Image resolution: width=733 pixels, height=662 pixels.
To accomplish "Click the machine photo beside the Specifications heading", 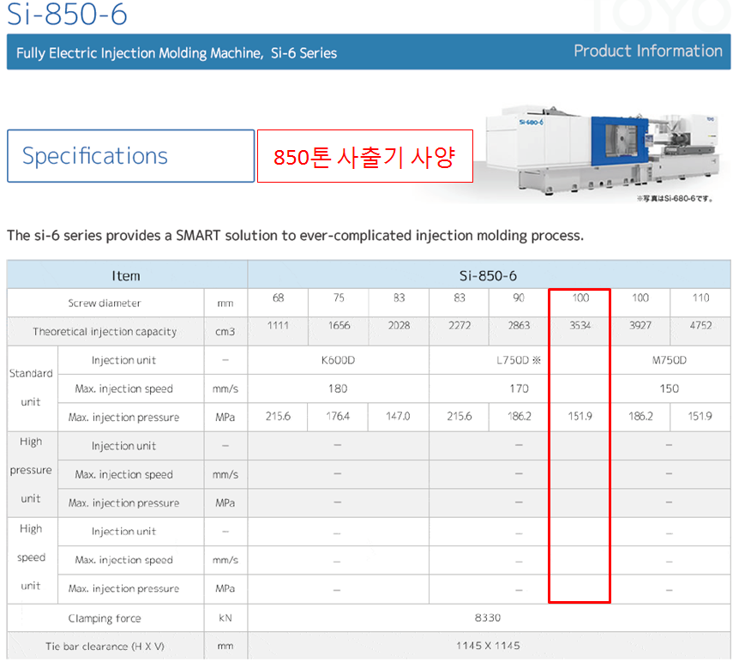I will [x=602, y=149].
